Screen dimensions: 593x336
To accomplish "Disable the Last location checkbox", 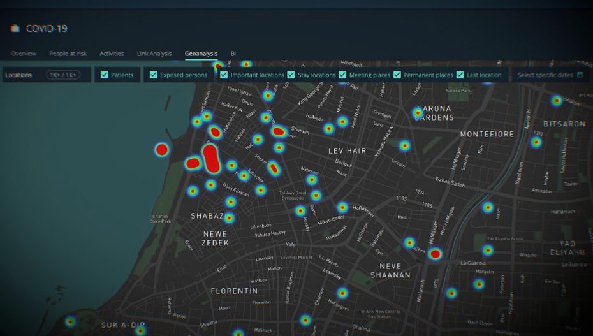I will (460, 75).
